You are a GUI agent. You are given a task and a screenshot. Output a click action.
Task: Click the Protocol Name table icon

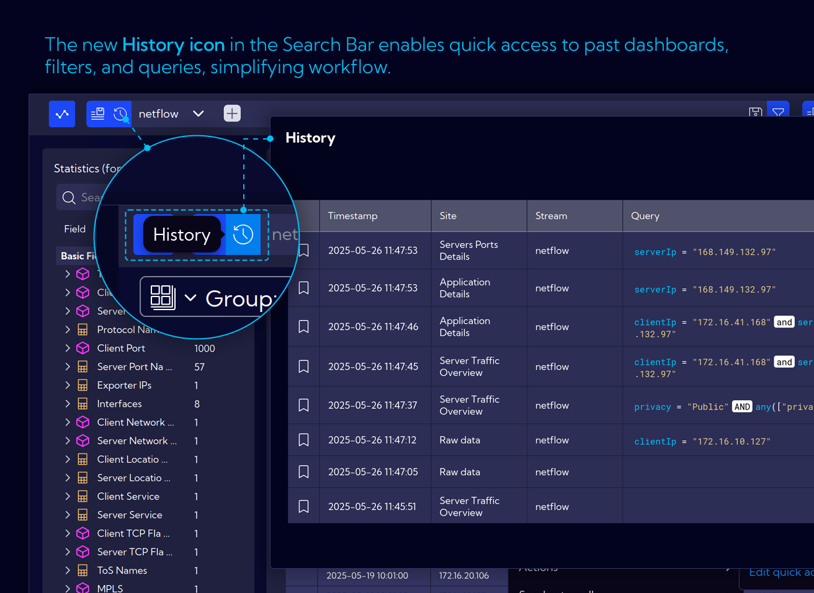[83, 329]
